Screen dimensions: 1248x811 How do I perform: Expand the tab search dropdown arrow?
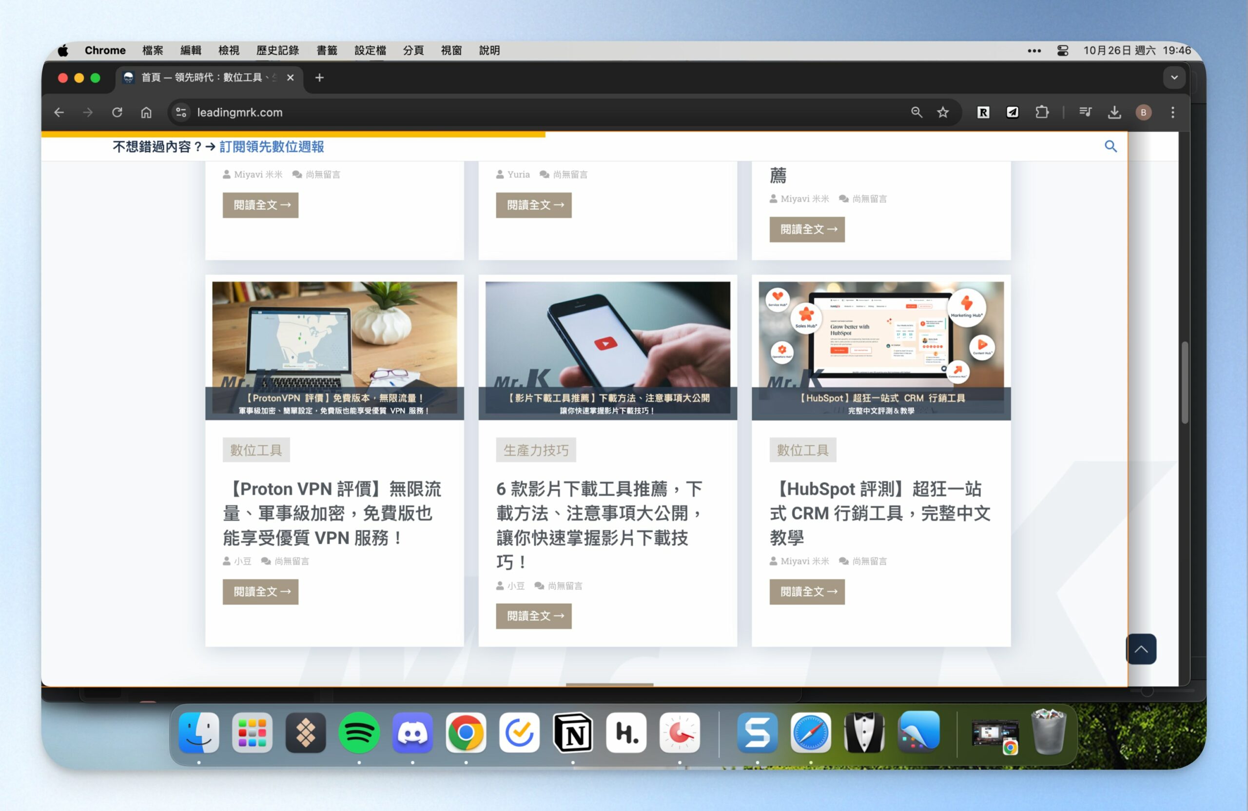pyautogui.click(x=1174, y=78)
